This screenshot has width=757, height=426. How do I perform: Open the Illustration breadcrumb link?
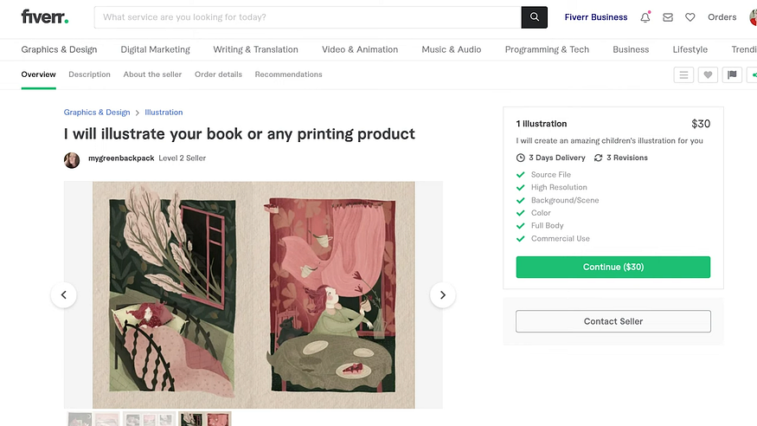coord(164,112)
